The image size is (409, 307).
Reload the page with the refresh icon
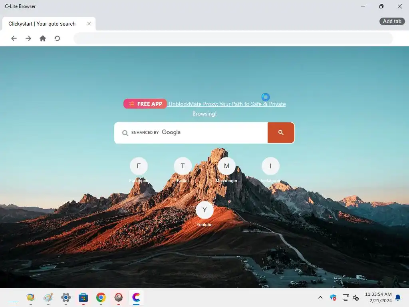coord(57,38)
